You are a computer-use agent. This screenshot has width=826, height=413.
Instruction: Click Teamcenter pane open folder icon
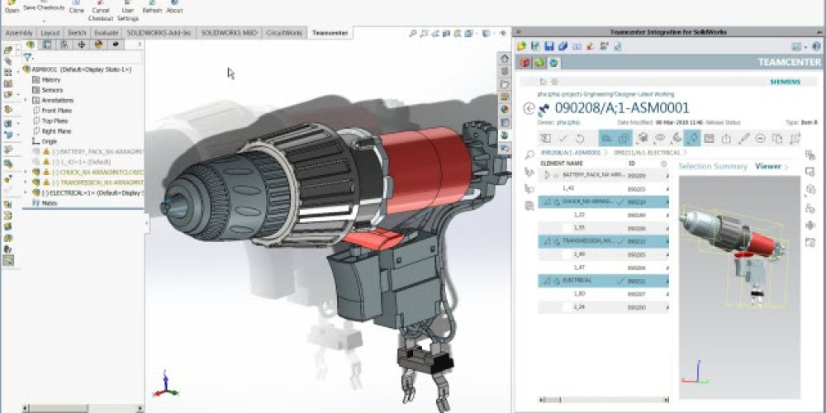[x=521, y=46]
